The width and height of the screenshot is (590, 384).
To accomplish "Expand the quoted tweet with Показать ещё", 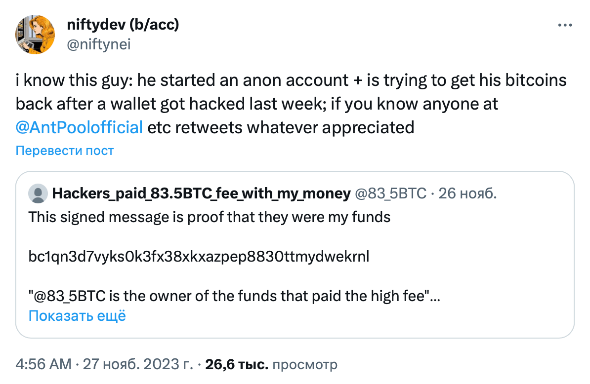I will pyautogui.click(x=77, y=315).
